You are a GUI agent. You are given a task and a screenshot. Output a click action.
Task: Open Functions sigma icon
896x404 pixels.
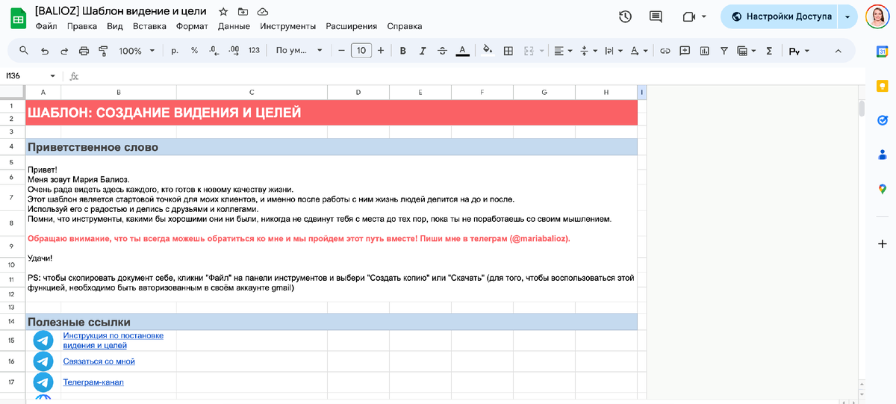tap(769, 51)
